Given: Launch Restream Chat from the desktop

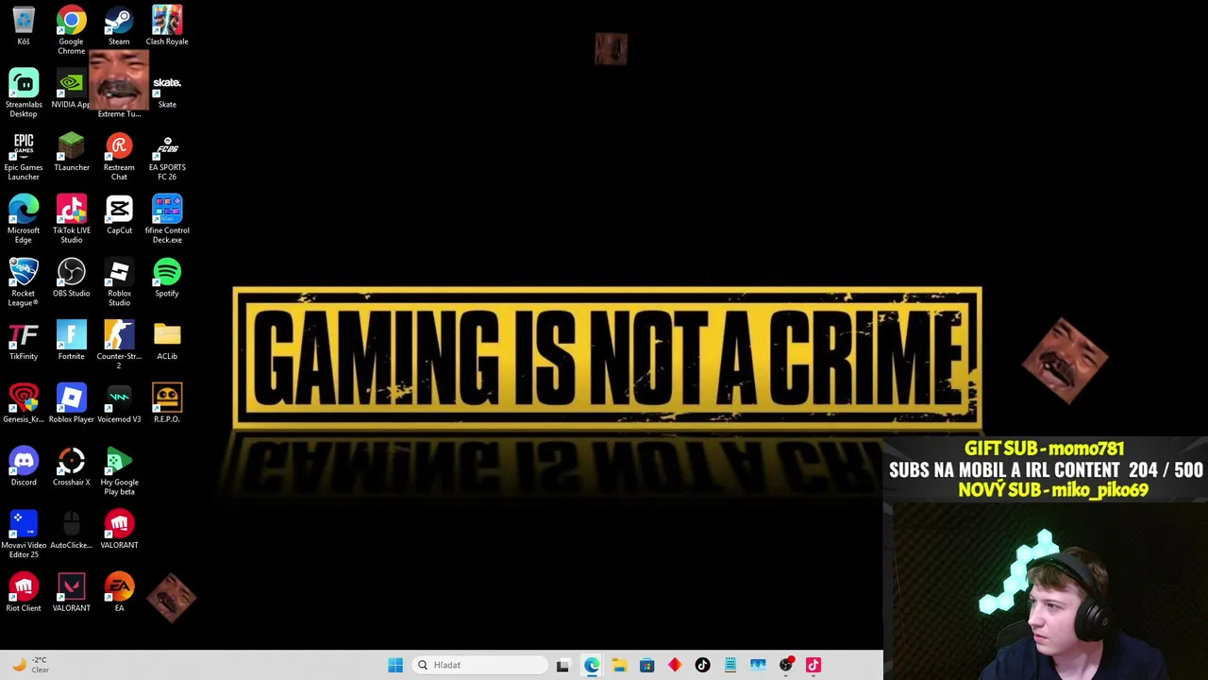Looking at the screenshot, I should [119, 156].
